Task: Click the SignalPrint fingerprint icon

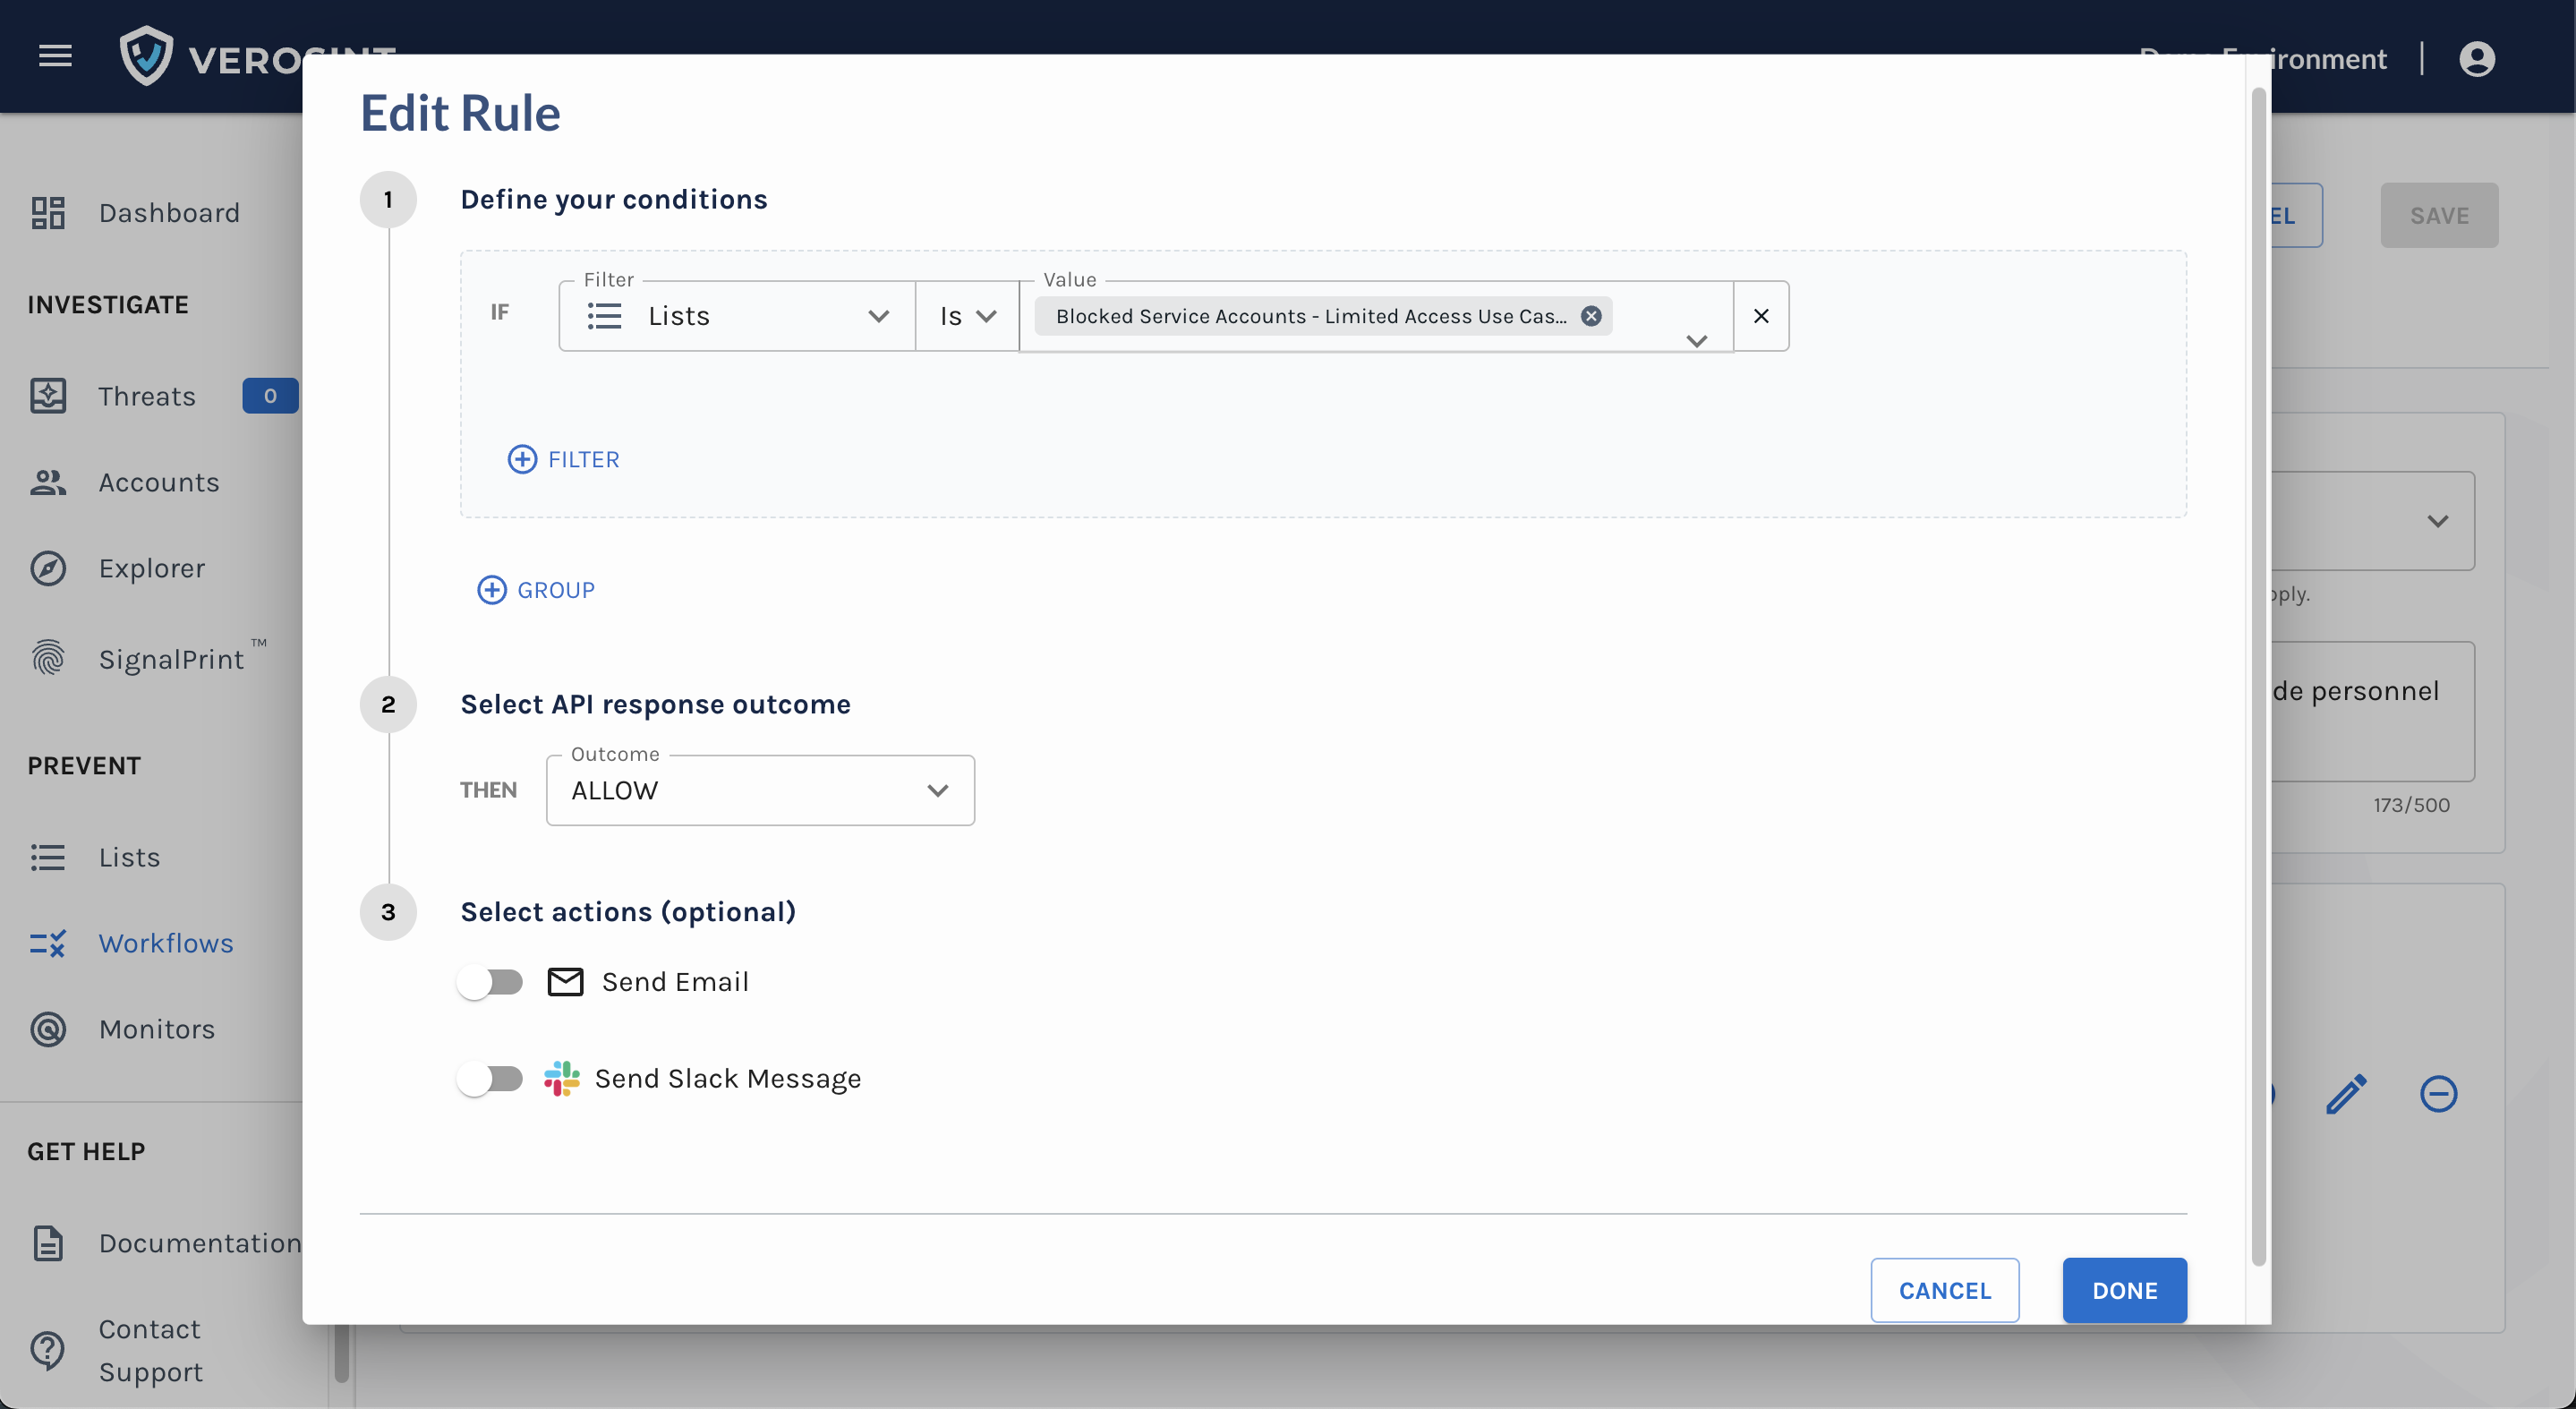Action: (48, 658)
